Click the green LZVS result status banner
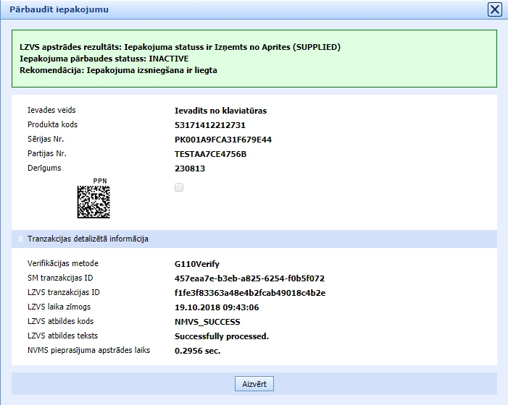508x405 pixels. (x=254, y=59)
